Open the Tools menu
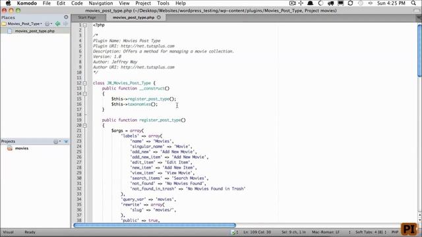 pos(163,3)
